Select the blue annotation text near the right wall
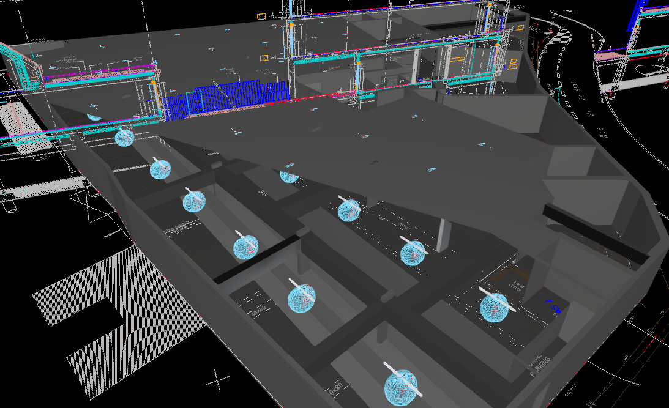The width and height of the screenshot is (669, 408). click(554, 306)
